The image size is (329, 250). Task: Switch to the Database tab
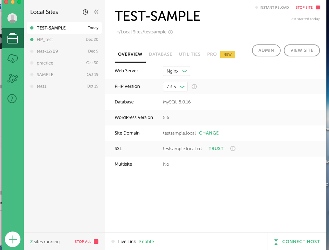[x=160, y=54]
